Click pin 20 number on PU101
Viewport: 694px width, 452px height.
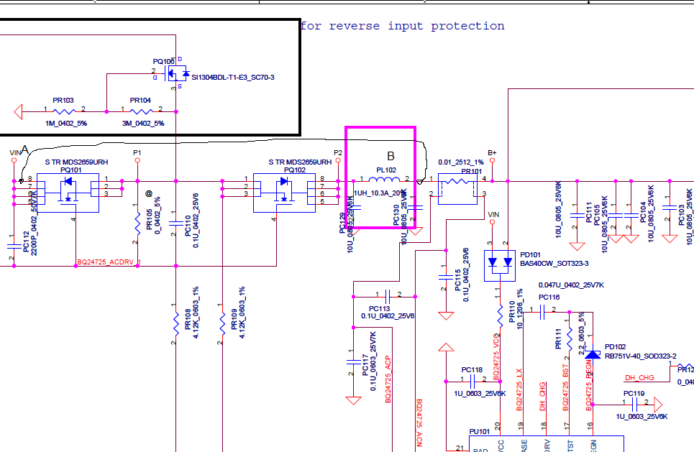pos(498,426)
